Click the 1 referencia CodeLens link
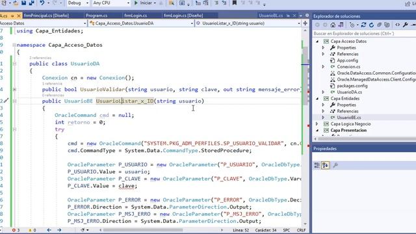 pyautogui.click(x=52, y=84)
